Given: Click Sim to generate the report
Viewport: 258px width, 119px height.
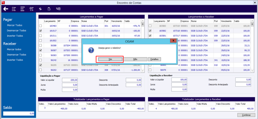Looking at the screenshot, I should pyautogui.click(x=110, y=59).
